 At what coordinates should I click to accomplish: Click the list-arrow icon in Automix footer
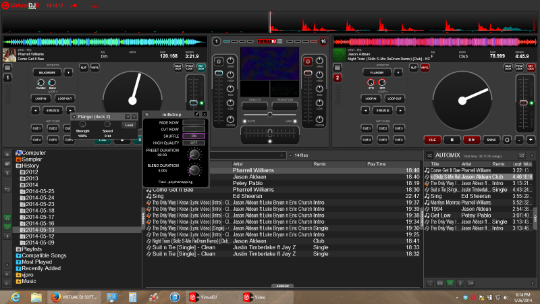point(470,283)
